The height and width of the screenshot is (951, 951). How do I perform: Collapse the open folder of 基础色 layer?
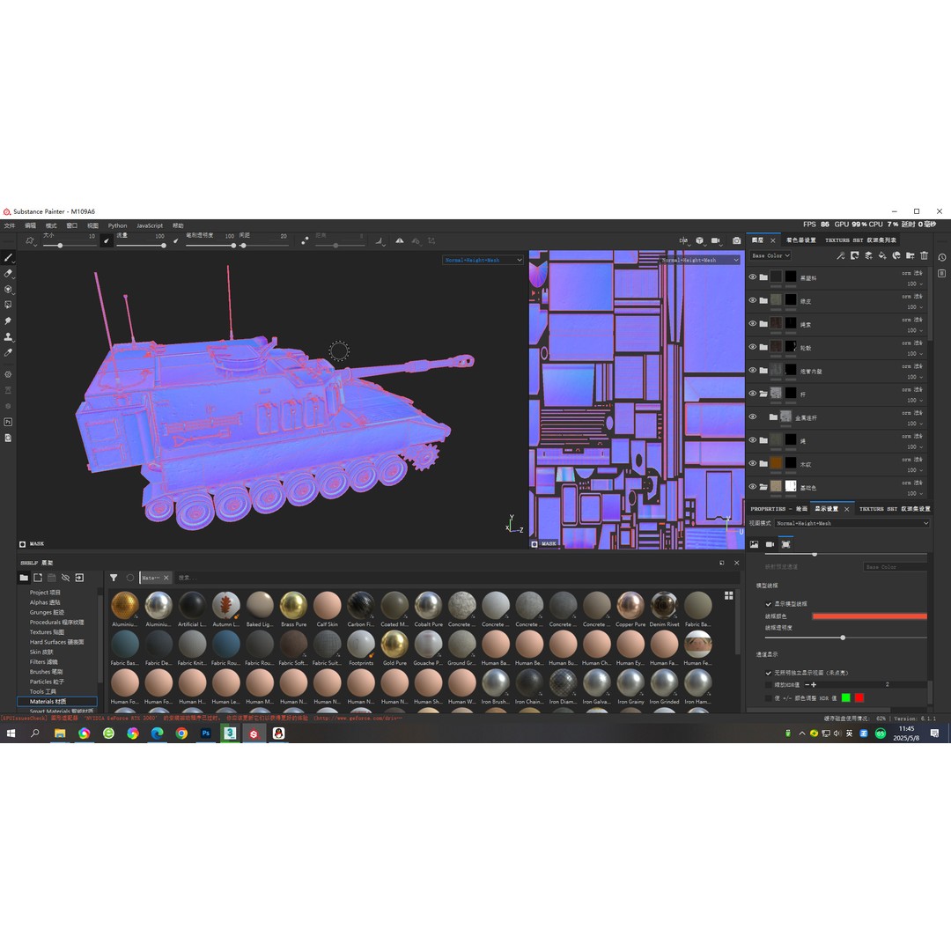coord(763,486)
